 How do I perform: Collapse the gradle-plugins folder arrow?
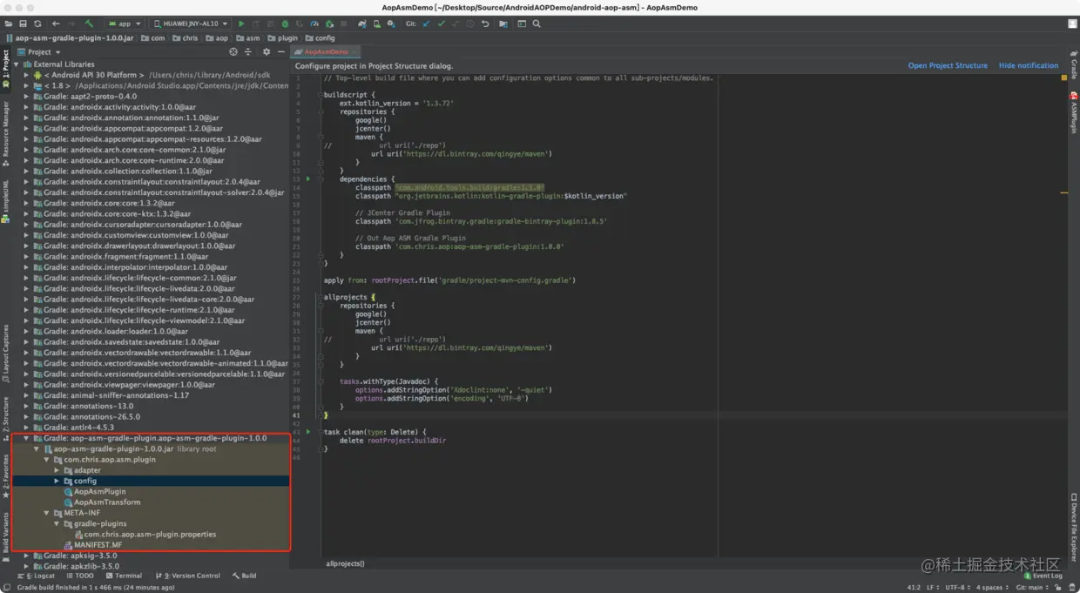tap(57, 523)
